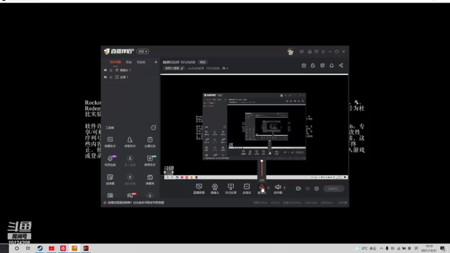Viewport: 450px width, 253px height.
Task: Open the notification center on taskbar
Action: 443,249
